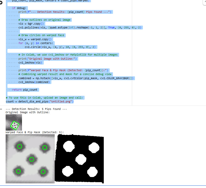Click the print Detection Results f-string line

click(x=65, y=12)
